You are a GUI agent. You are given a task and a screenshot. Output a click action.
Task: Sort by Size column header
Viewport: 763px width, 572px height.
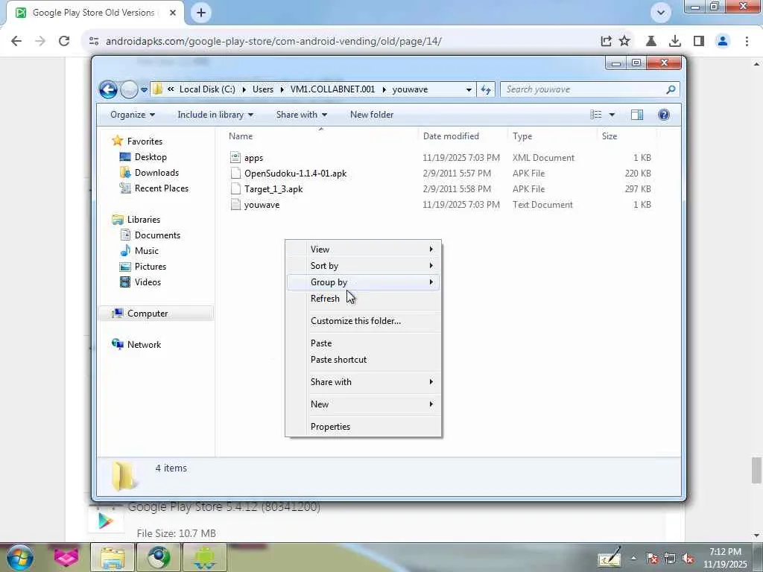click(626, 136)
